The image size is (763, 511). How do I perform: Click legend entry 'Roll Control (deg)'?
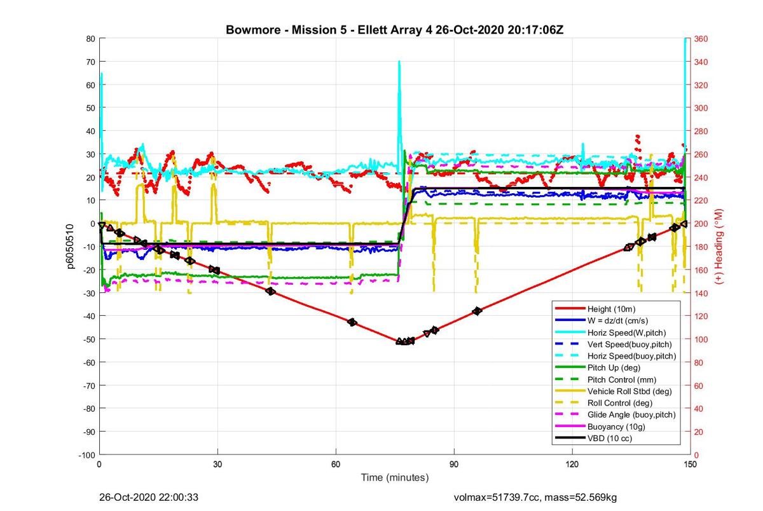pos(619,403)
